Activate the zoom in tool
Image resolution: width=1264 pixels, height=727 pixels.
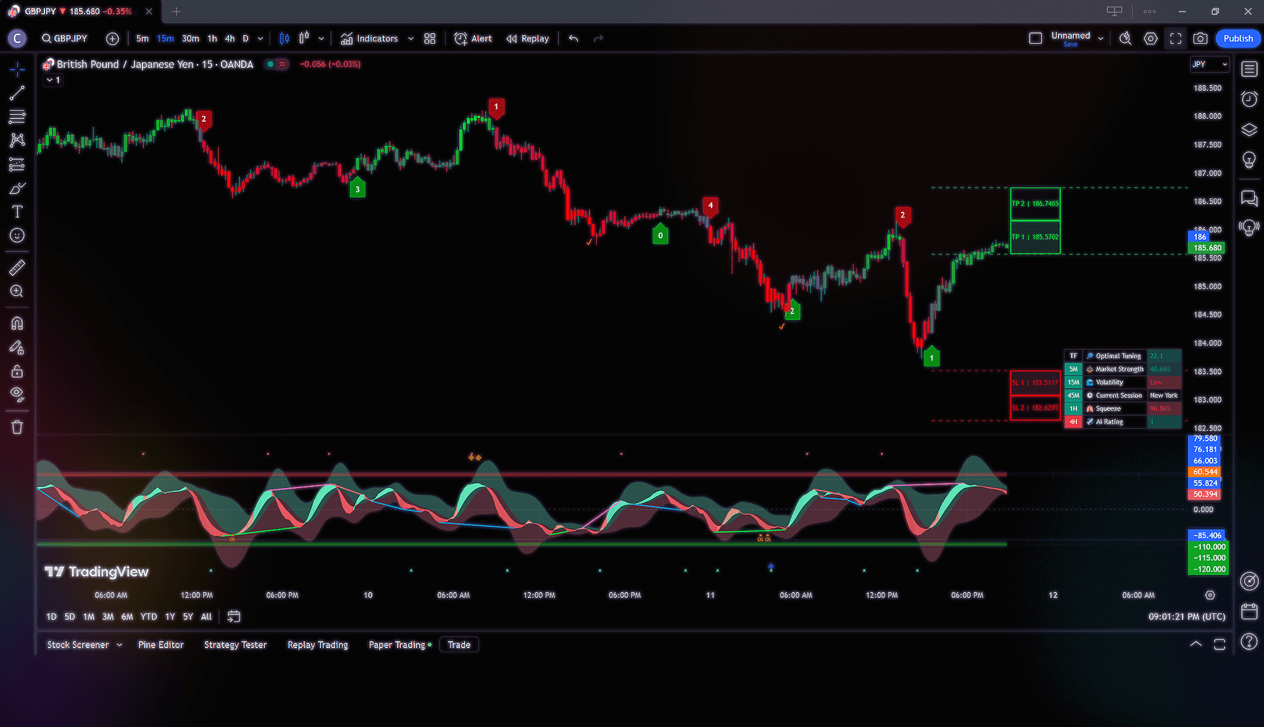(17, 291)
